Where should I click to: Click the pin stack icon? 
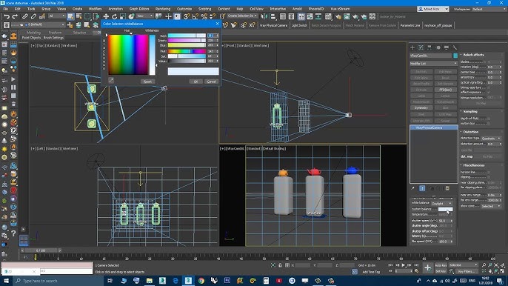(x=412, y=188)
